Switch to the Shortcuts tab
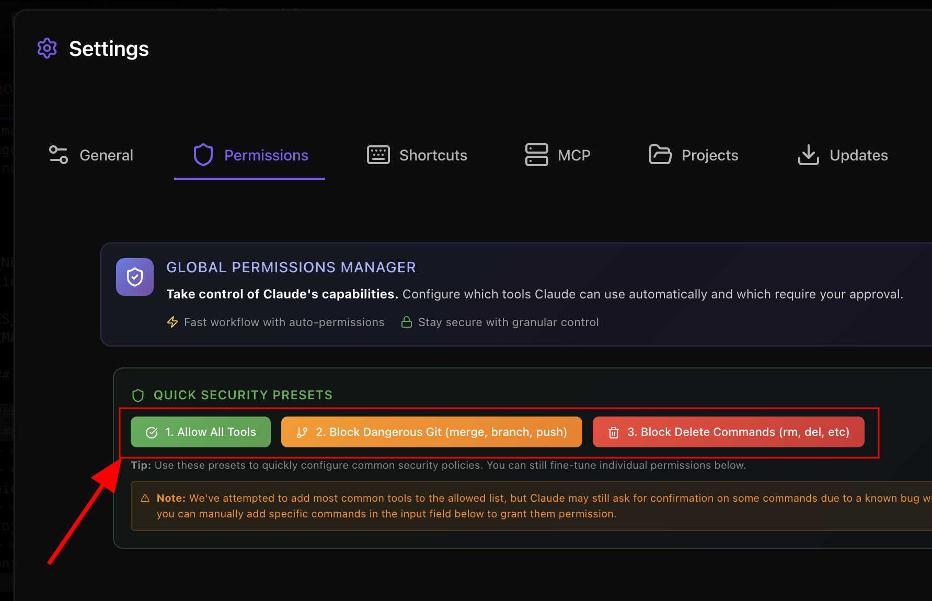 (417, 155)
